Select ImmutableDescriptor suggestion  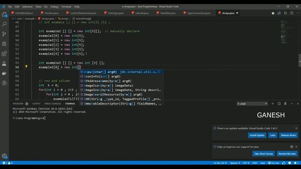coord(121,103)
